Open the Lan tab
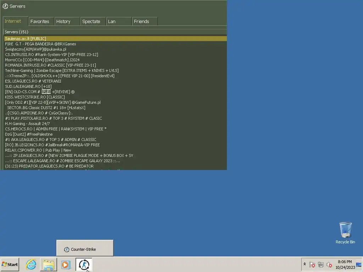This screenshot has width=363, height=272. tap(119, 21)
